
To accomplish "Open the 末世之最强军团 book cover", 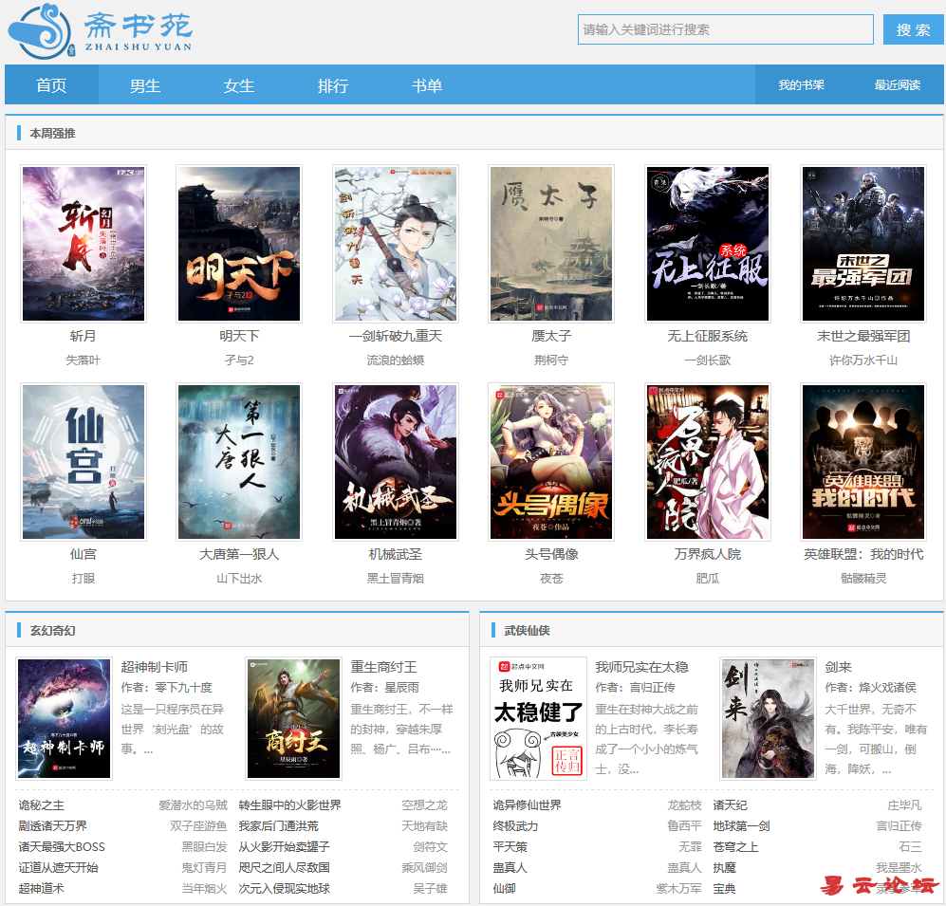I will tap(863, 244).
